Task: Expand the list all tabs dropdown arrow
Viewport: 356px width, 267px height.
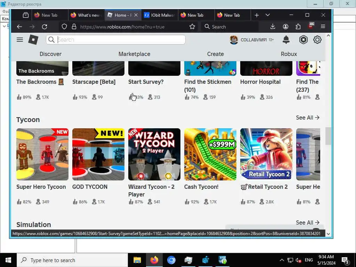Action: click(x=268, y=15)
